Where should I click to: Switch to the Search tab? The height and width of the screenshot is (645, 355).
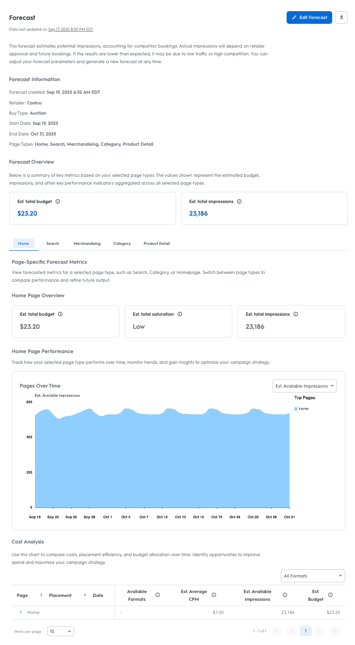(52, 243)
